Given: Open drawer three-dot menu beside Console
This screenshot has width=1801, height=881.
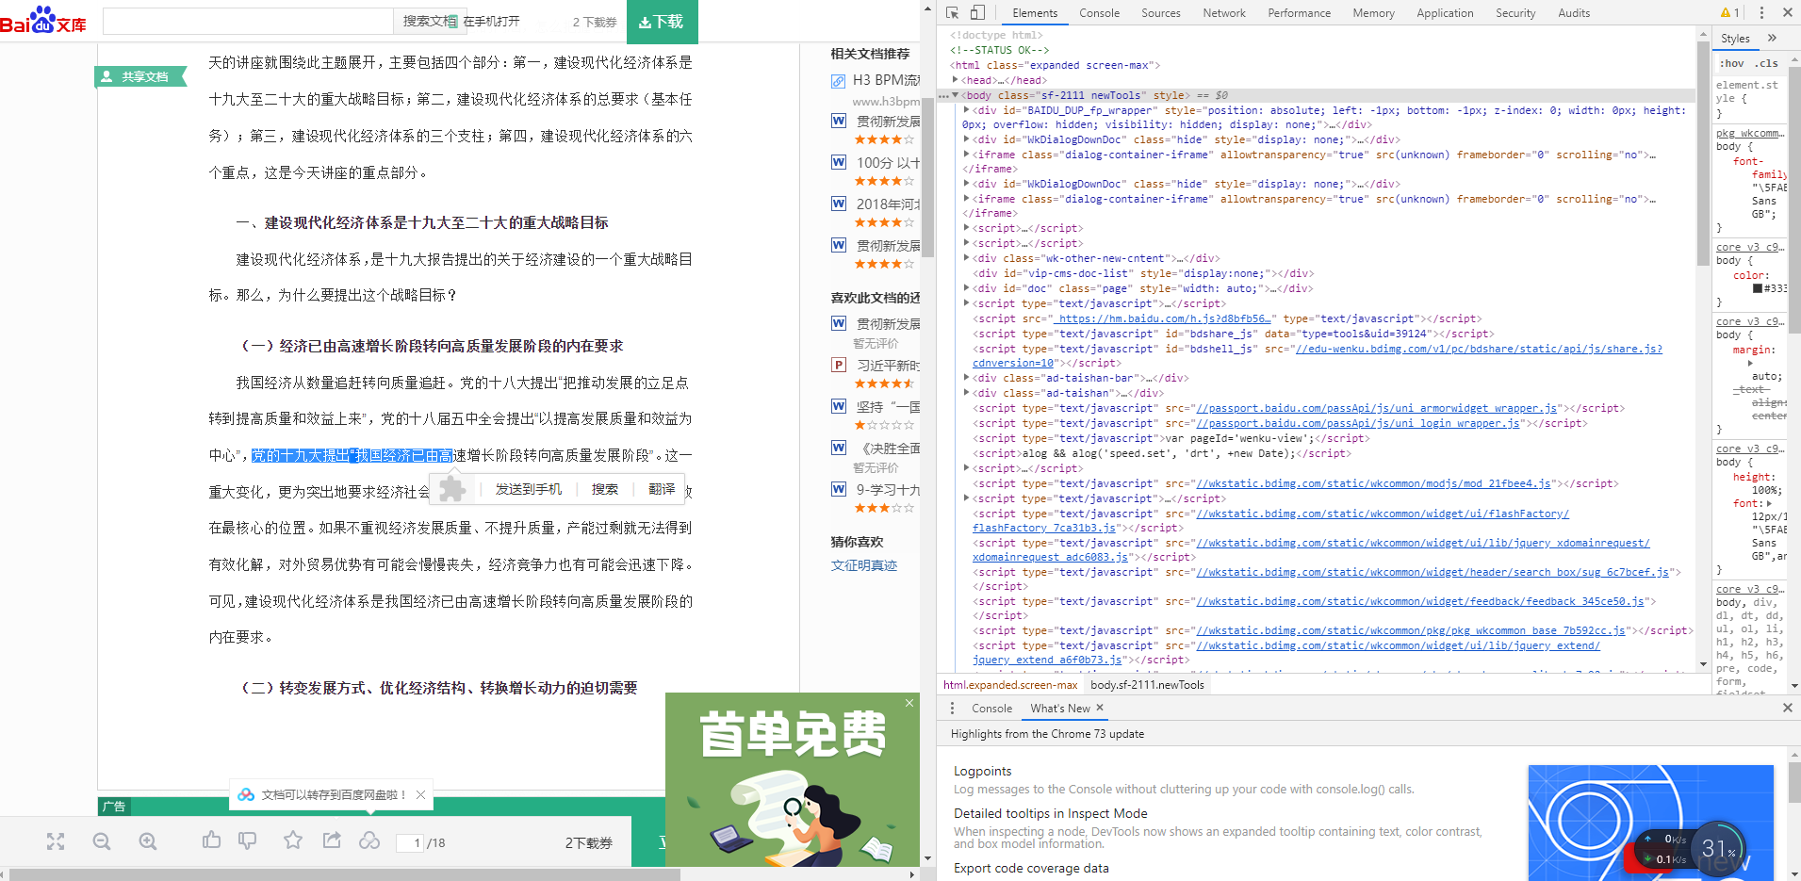Looking at the screenshot, I should tap(952, 708).
